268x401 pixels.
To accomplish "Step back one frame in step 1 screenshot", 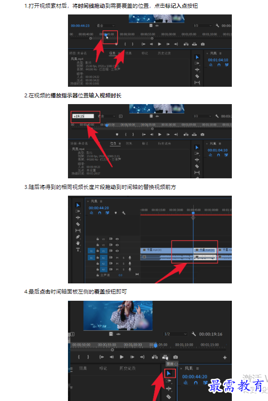I will 151,44.
